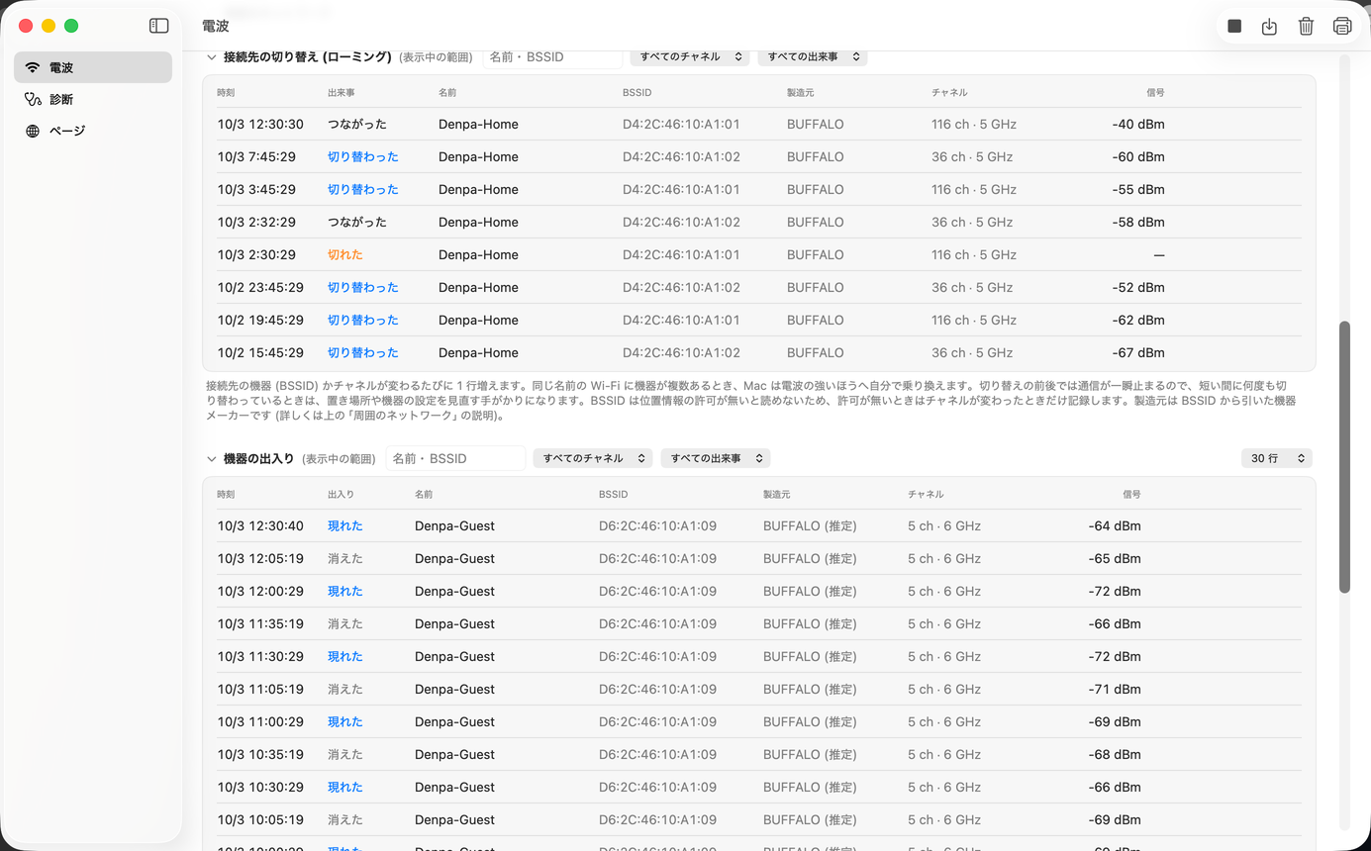Viewport: 1371px width, 851px height.
Task: Click 切れた event at 10/3 2:30:29
Action: (345, 254)
